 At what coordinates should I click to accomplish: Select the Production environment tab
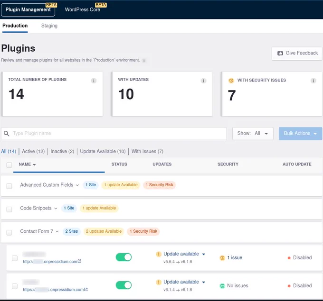[x=15, y=26]
